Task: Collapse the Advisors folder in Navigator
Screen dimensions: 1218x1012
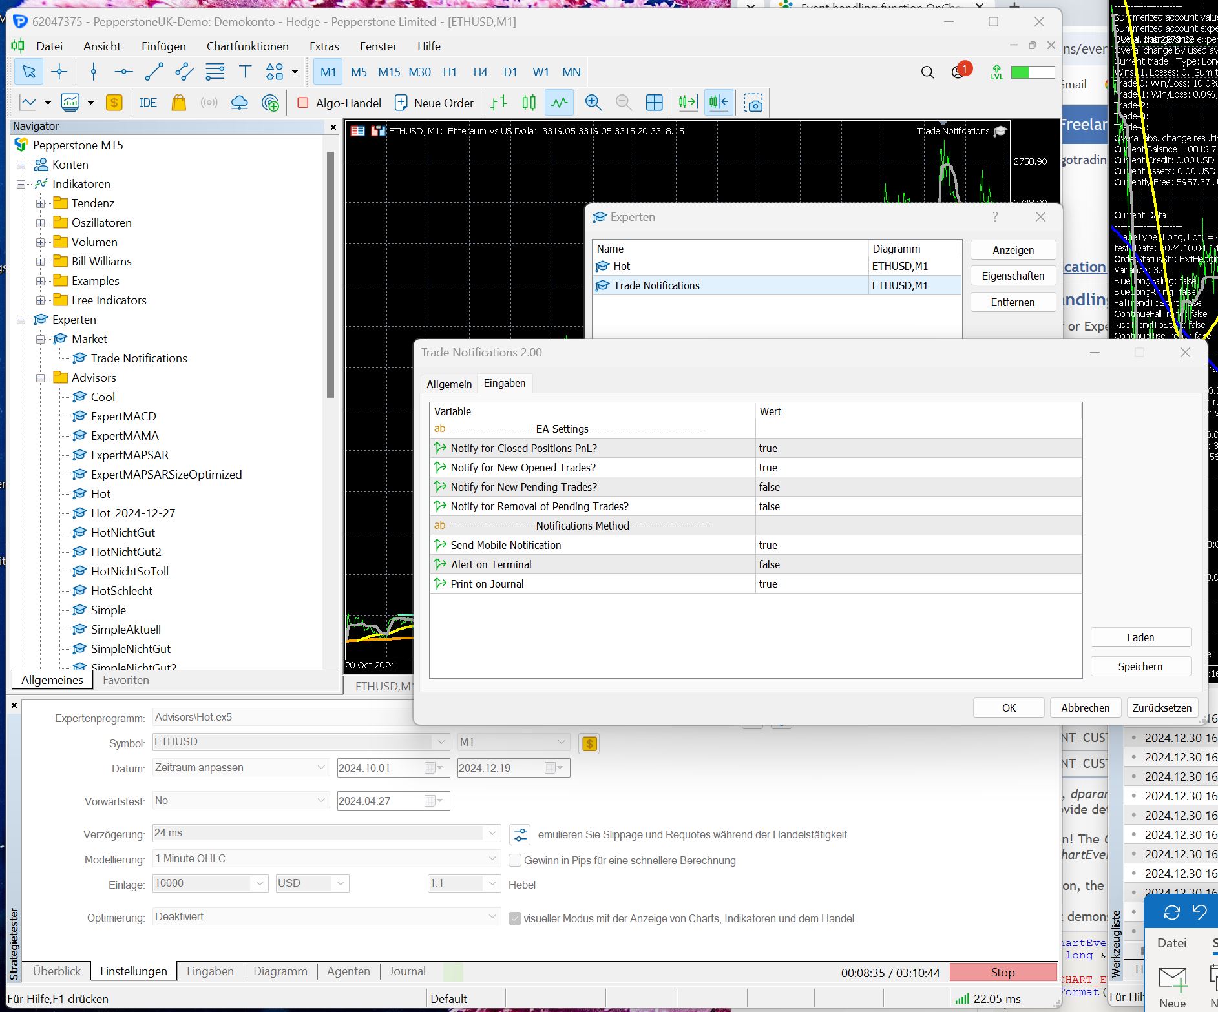Action: pyautogui.click(x=40, y=378)
